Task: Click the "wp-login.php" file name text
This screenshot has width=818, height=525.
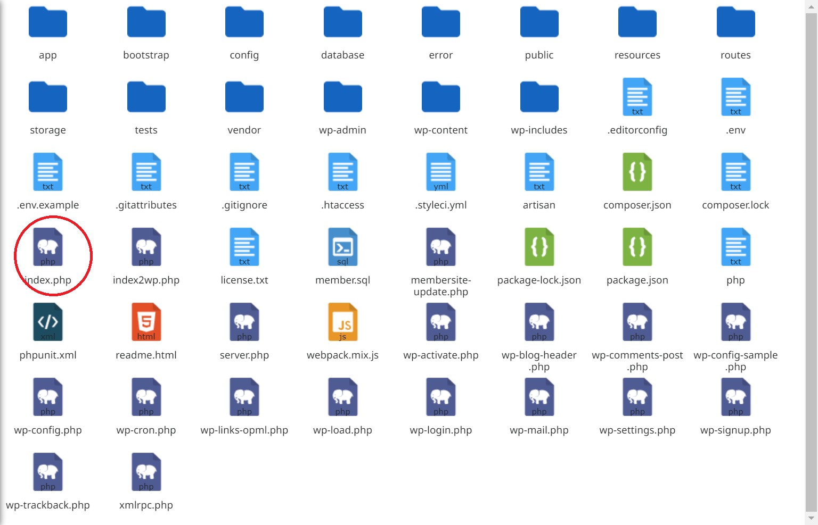Action: pyautogui.click(x=441, y=430)
